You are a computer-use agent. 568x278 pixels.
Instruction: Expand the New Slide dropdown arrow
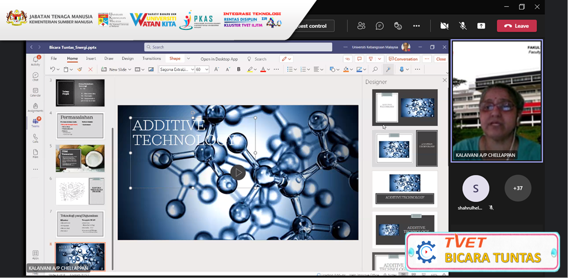coord(129,69)
